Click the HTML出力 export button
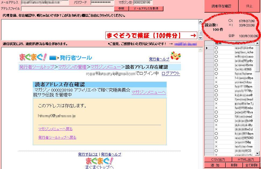The image size is (261, 169). (246, 160)
